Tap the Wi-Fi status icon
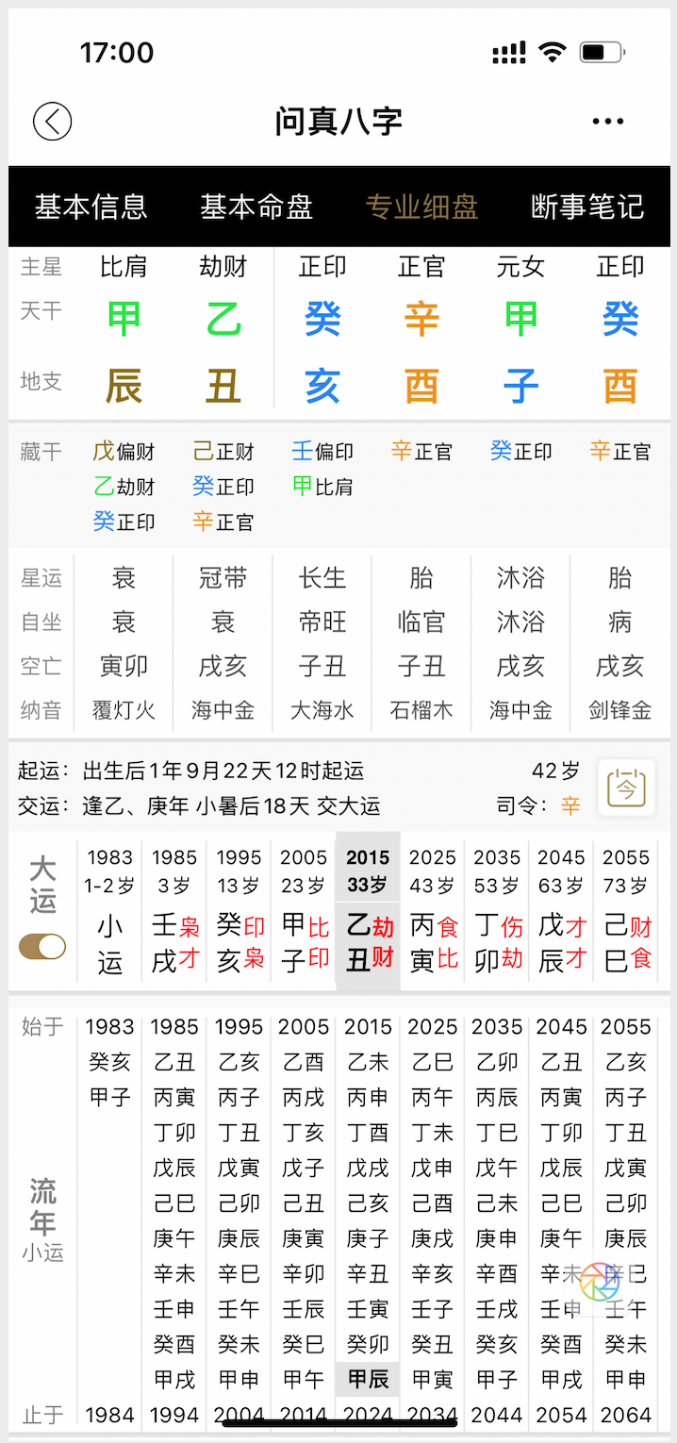The width and height of the screenshot is (677, 1443). coord(552,52)
